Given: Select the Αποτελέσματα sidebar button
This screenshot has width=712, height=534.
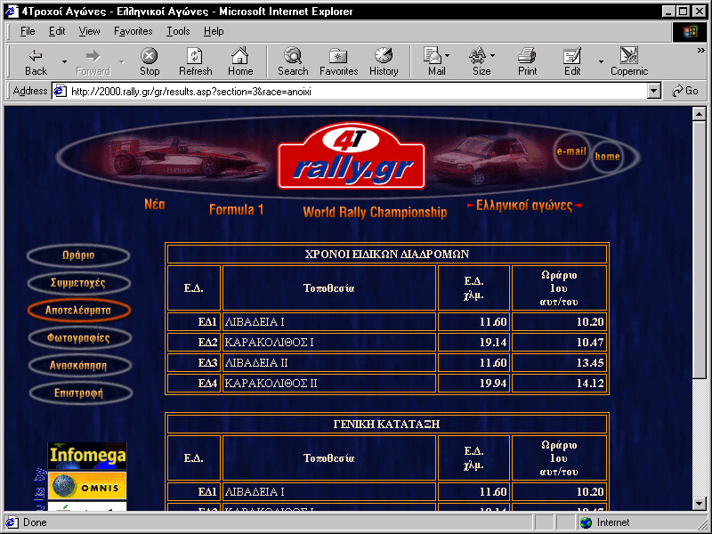Looking at the screenshot, I should [x=78, y=311].
